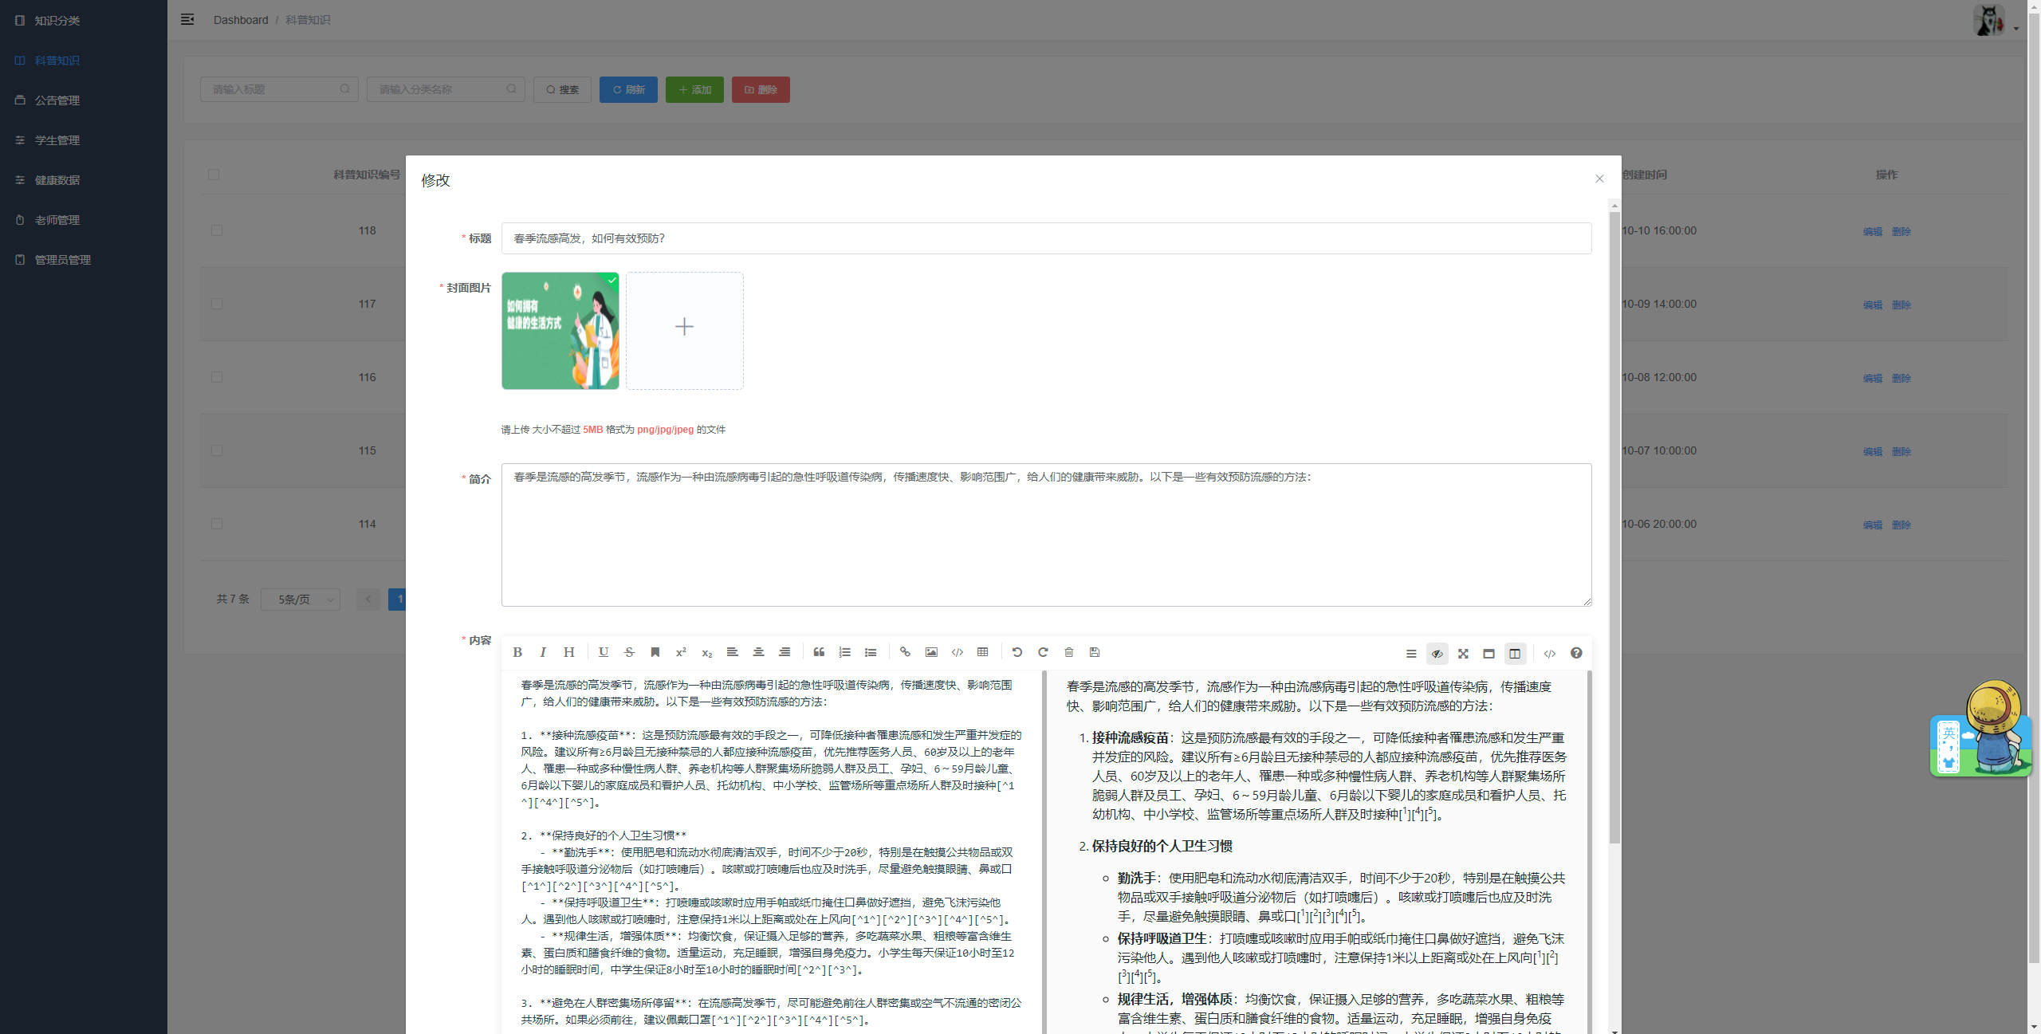Save content using the floppy disk icon
This screenshot has height=1034, width=2041.
coord(1095,652)
